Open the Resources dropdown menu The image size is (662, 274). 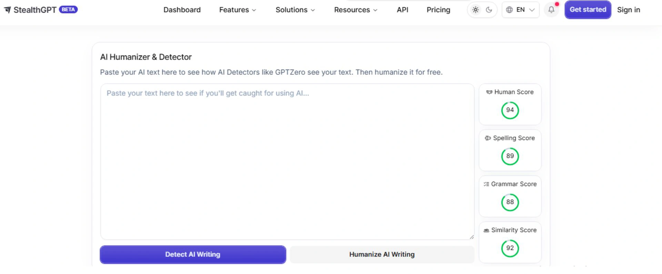click(355, 10)
